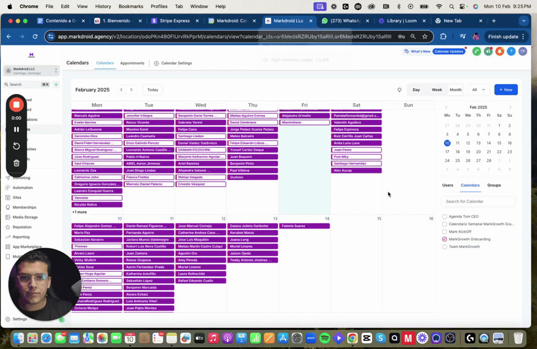This screenshot has height=349, width=537.
Task: Open Sites in the sidebar
Action: [17, 198]
